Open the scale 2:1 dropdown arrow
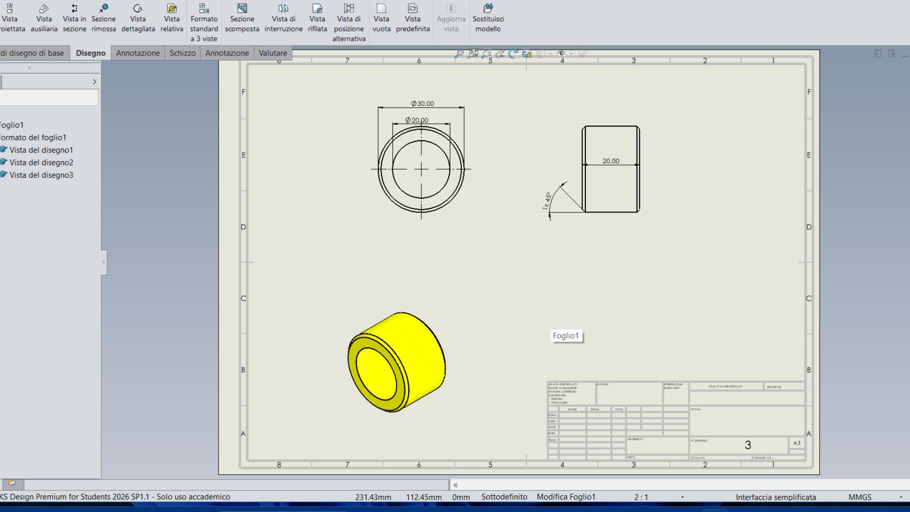Image resolution: width=910 pixels, height=512 pixels. pos(682,497)
